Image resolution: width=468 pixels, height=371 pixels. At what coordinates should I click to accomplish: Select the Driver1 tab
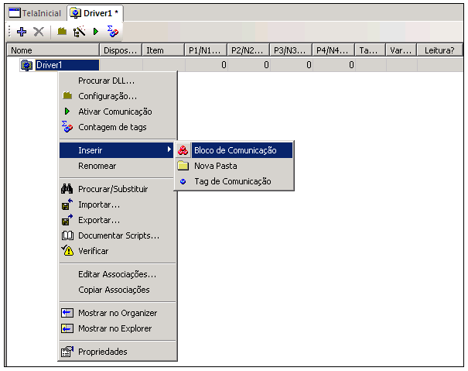pos(93,13)
